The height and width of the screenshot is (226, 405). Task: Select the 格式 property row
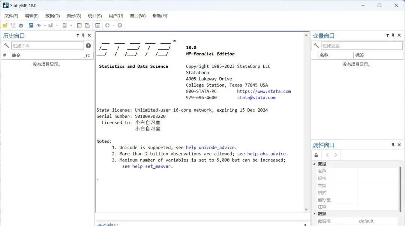[357, 193]
